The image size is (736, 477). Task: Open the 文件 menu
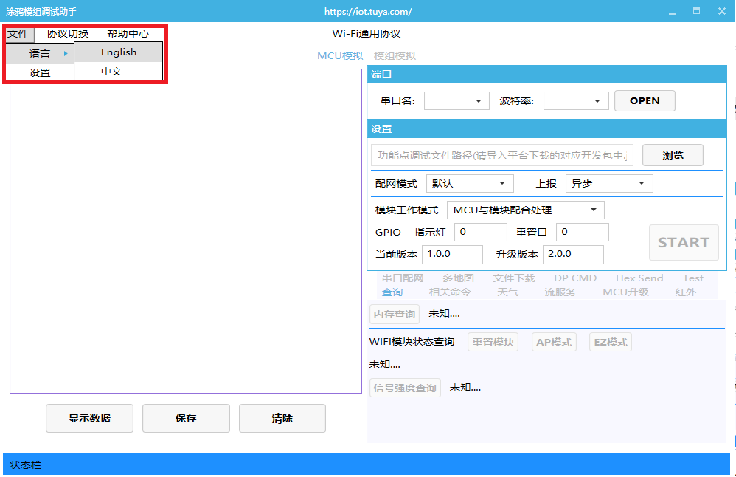click(x=18, y=34)
